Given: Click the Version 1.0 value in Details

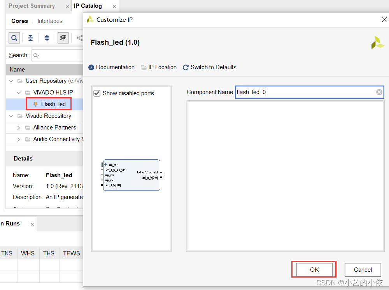Looking at the screenshot, I should tap(64, 186).
